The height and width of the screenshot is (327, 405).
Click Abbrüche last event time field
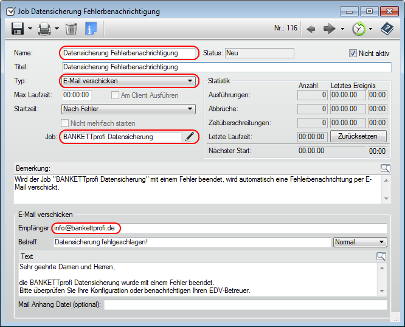378,109
